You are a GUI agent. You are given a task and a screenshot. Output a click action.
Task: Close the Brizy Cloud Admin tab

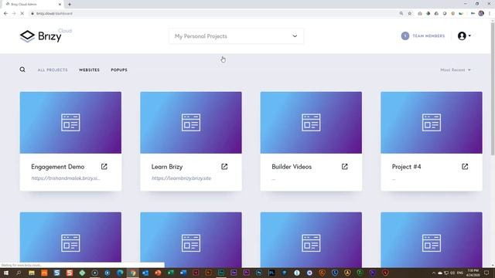click(60, 5)
